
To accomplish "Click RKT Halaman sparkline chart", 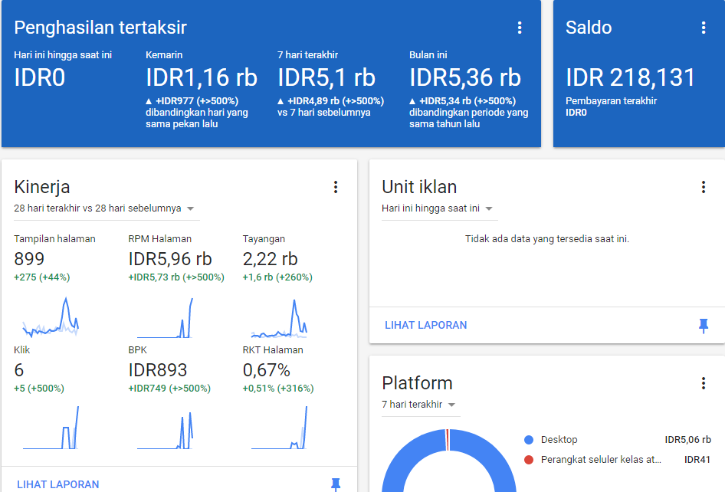I will [x=279, y=428].
